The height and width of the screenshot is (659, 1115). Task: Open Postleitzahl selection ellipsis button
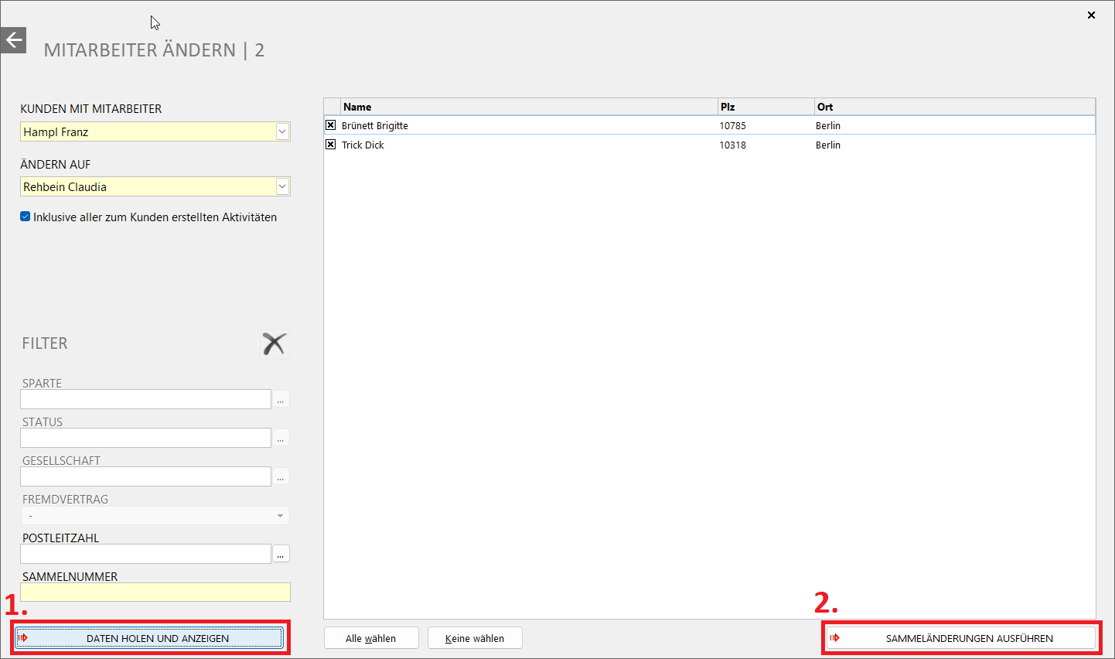tap(281, 554)
